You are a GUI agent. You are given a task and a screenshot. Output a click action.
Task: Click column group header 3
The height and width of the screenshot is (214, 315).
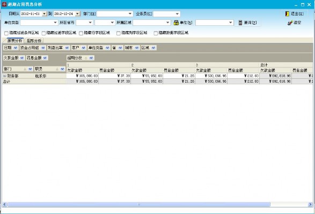[227, 65]
